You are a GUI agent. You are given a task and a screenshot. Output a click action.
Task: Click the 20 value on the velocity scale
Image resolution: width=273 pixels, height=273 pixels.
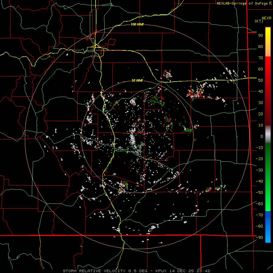pyautogui.click(x=261, y=114)
